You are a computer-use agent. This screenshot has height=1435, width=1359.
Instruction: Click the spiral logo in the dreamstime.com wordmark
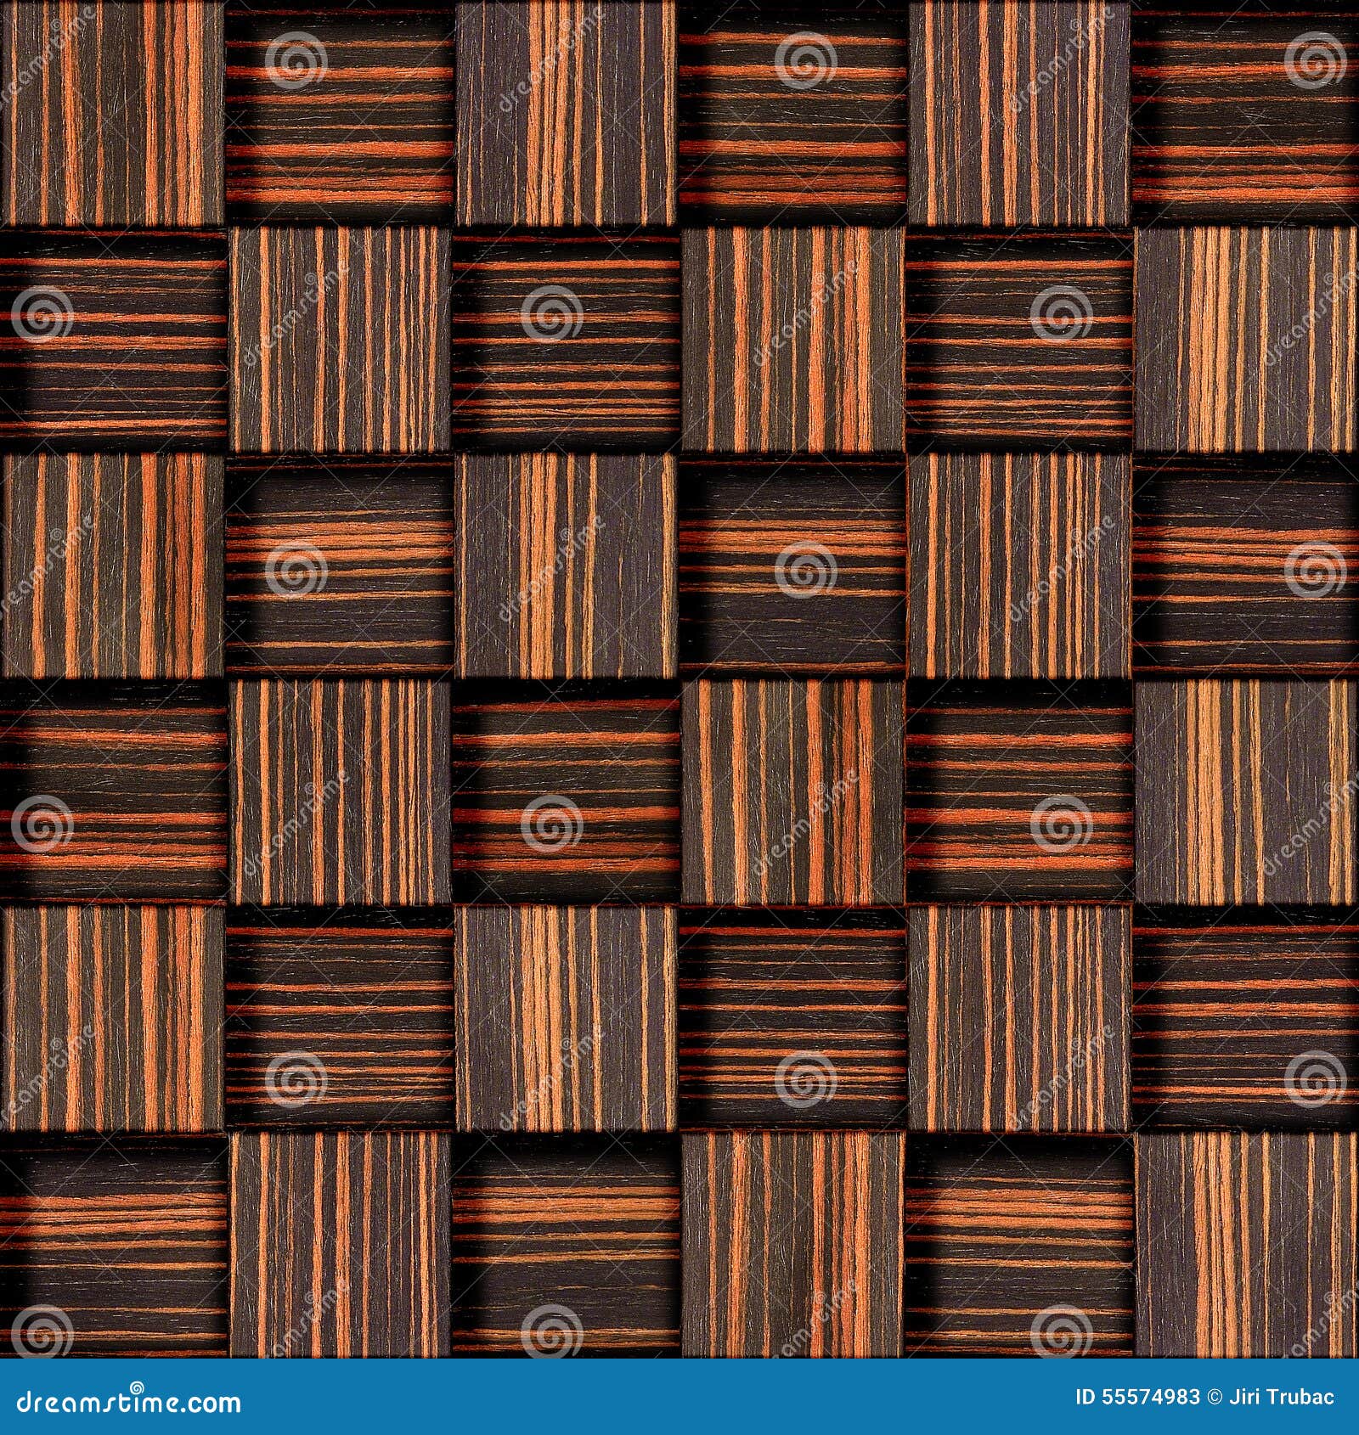click(x=138, y=1386)
